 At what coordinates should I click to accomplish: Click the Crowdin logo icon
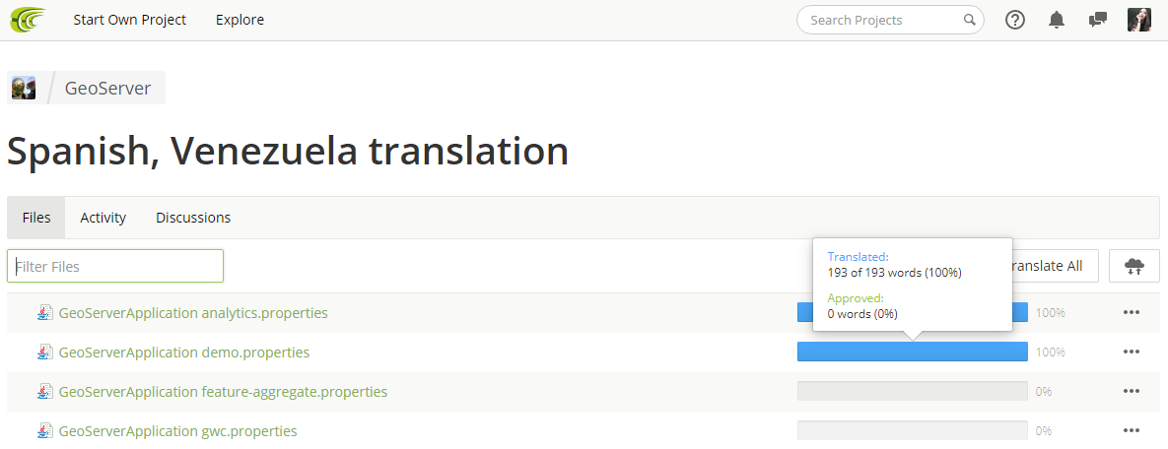tap(28, 20)
